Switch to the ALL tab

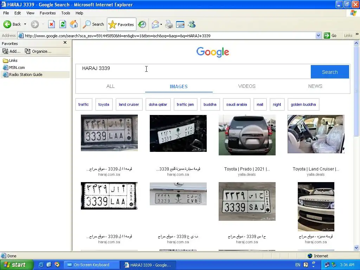110,86
